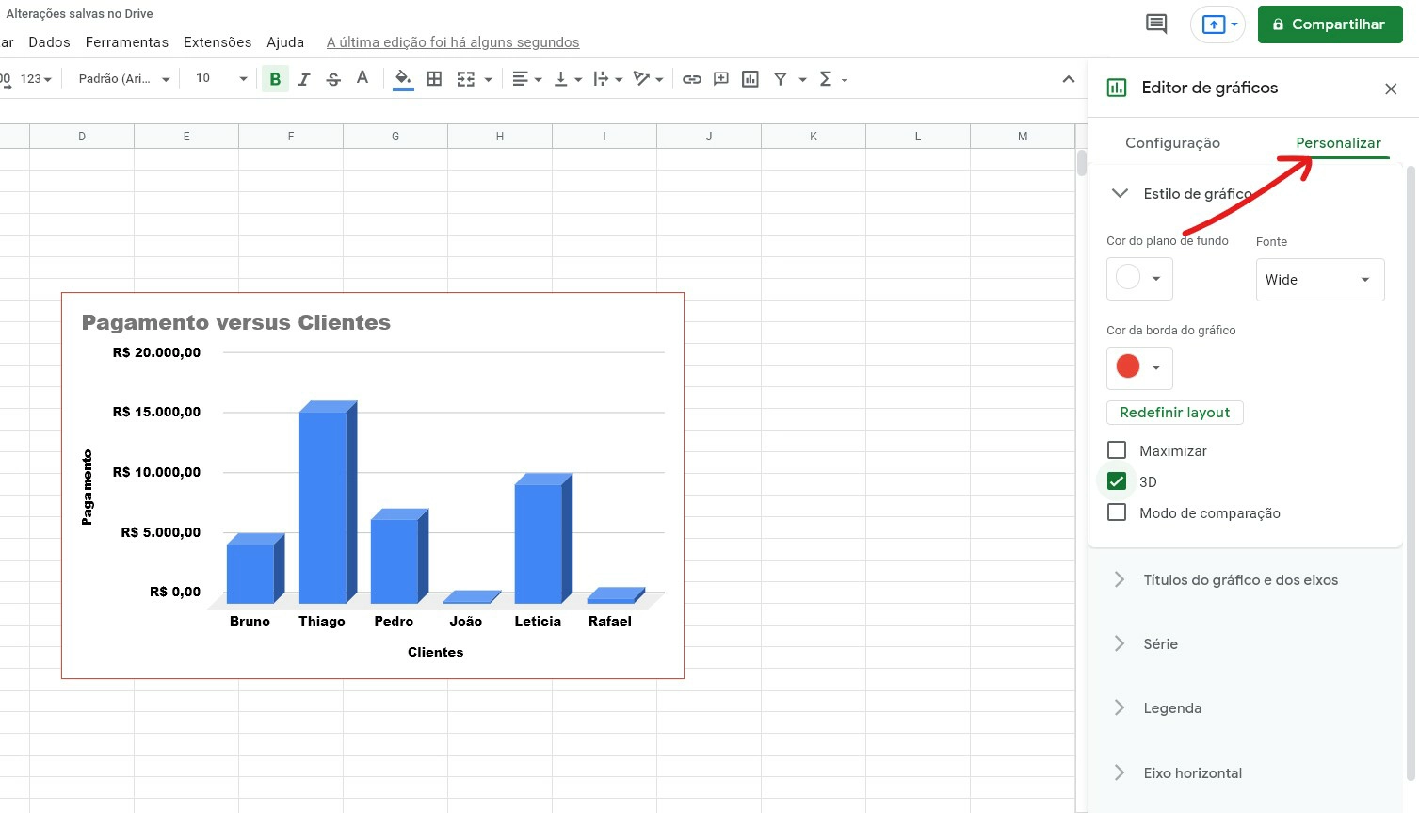Screen dimensions: 1419x813
Task: Select the Personalizar tab
Action: [x=1338, y=143]
